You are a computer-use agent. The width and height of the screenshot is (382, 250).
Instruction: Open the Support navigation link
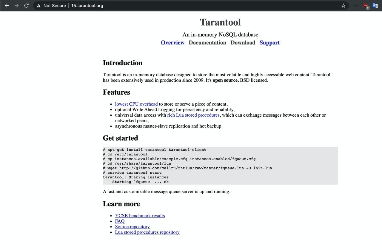(269, 43)
